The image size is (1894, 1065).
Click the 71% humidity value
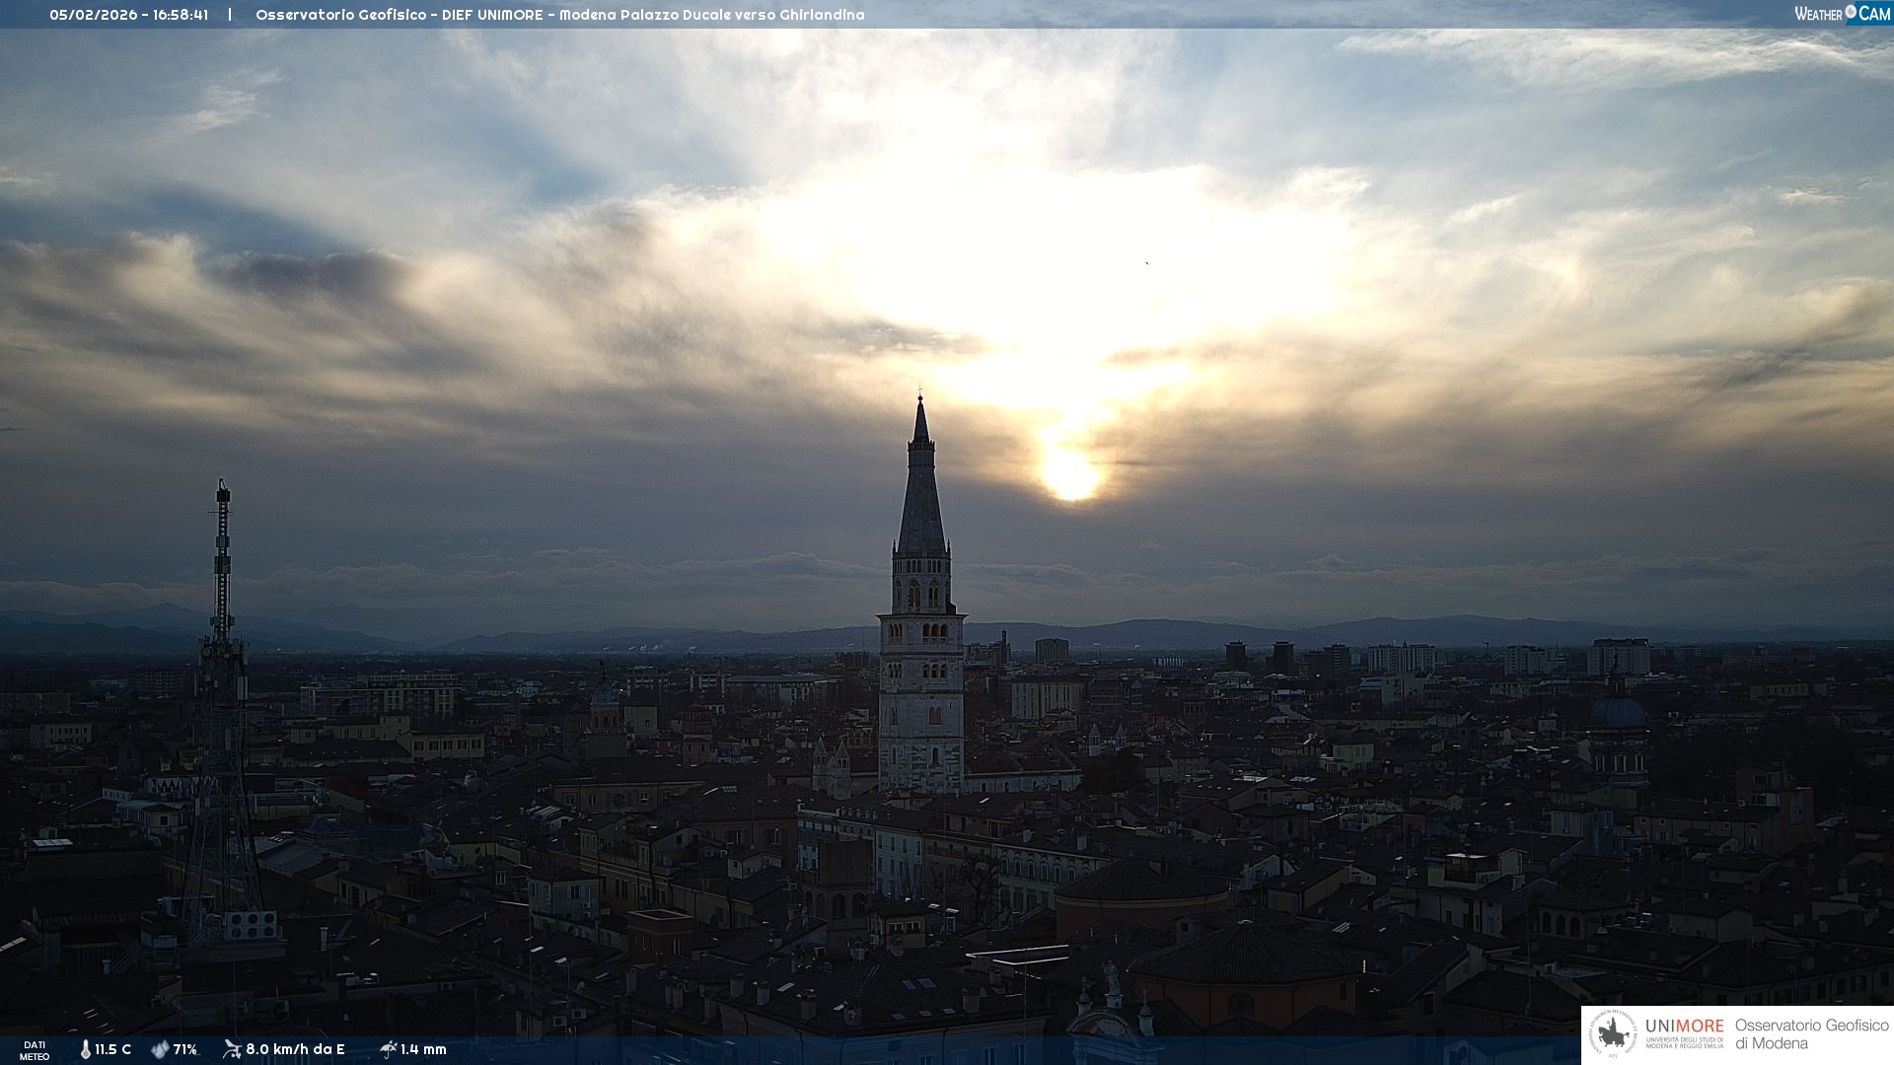click(x=184, y=1049)
